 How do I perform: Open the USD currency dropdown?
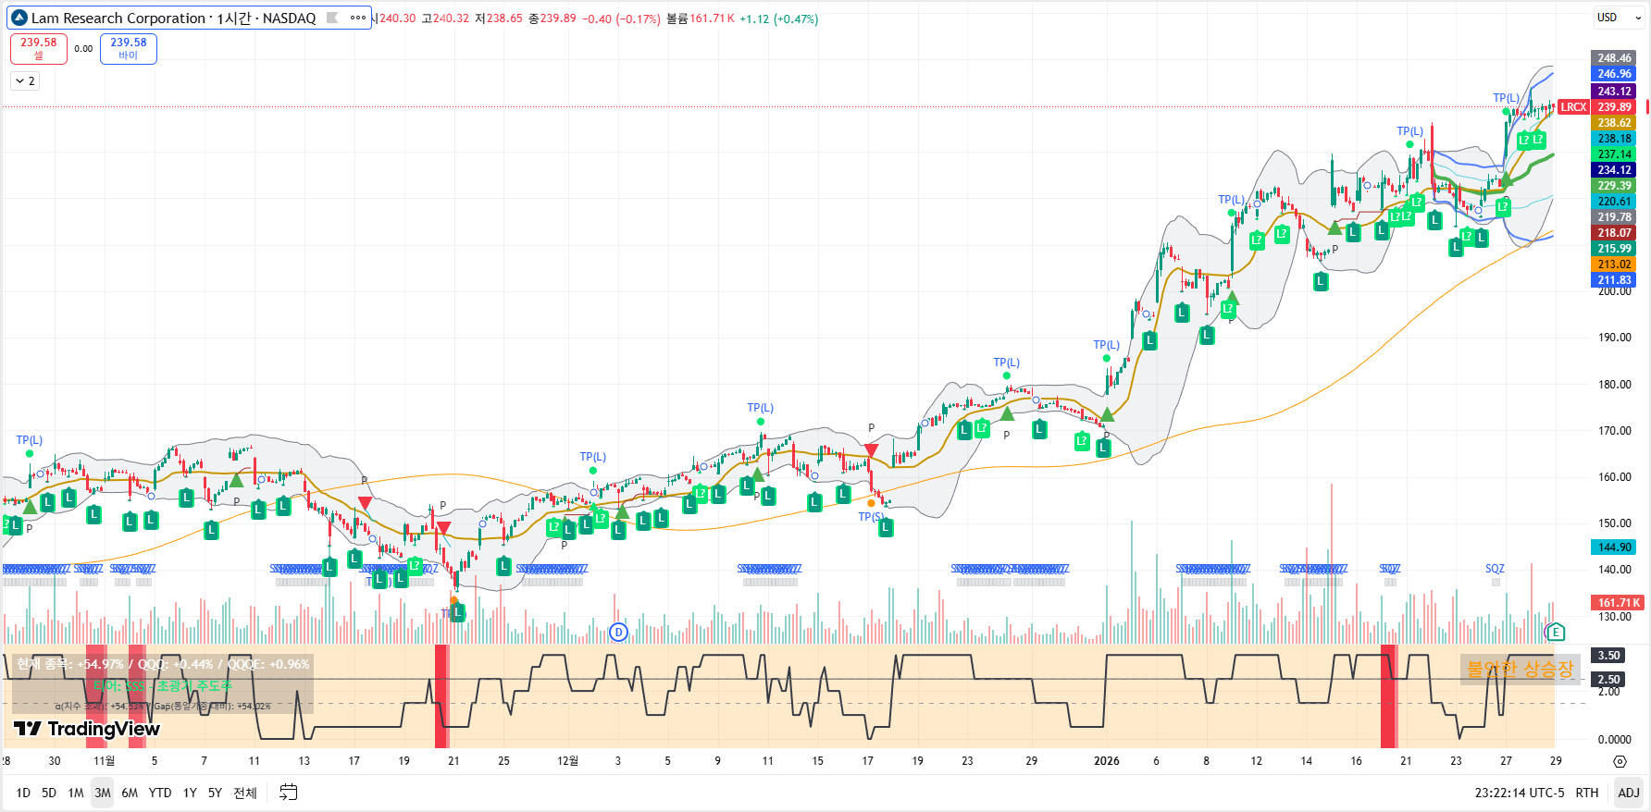(1620, 18)
